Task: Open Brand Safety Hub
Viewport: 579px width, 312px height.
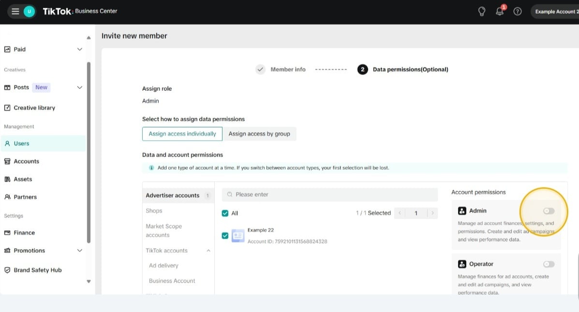Action: coord(37,270)
